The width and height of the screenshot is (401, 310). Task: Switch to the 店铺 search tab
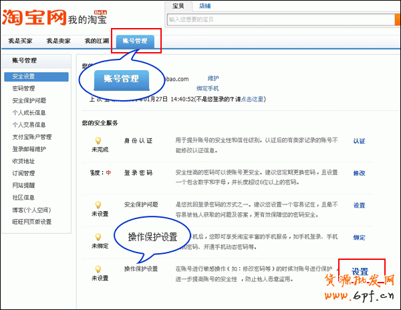click(205, 6)
